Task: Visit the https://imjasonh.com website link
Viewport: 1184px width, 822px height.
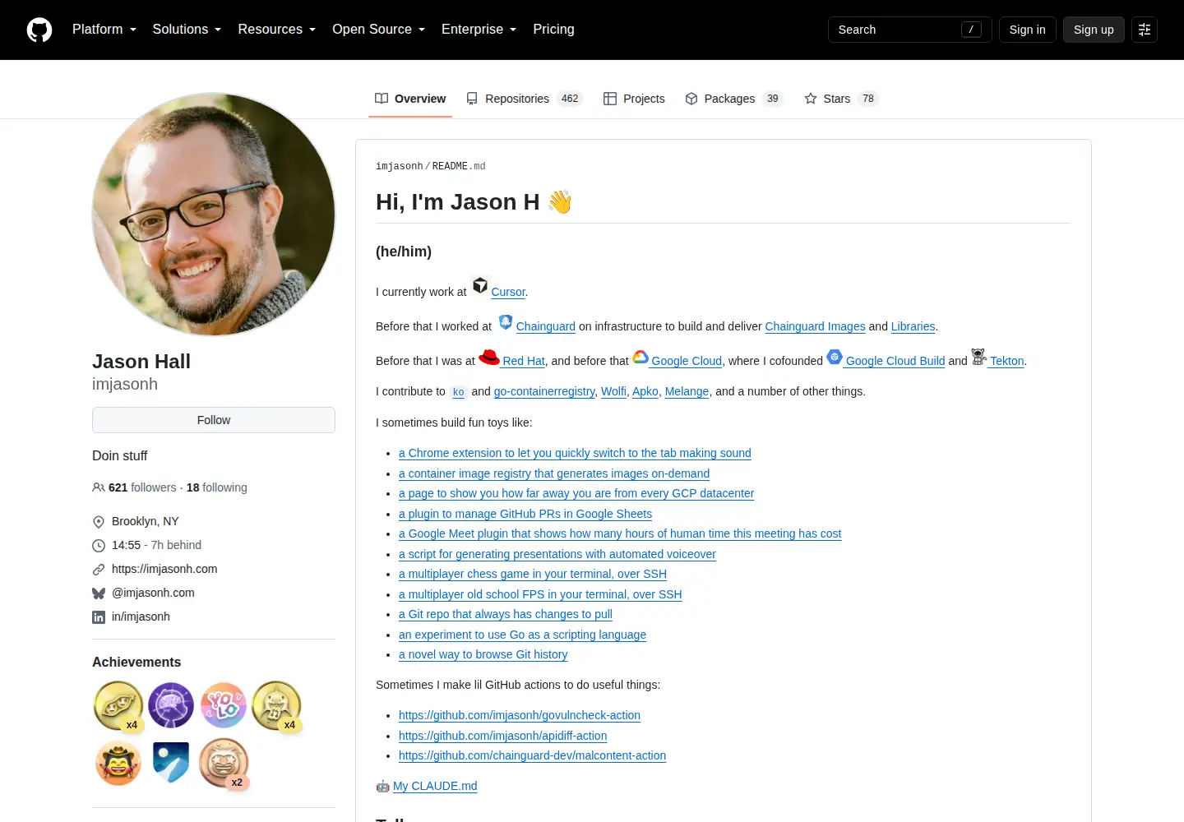Action: (x=164, y=569)
